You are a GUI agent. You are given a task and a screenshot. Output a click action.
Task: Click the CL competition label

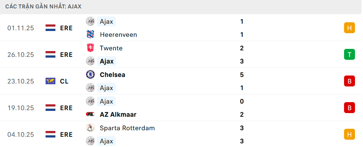pos(64,81)
